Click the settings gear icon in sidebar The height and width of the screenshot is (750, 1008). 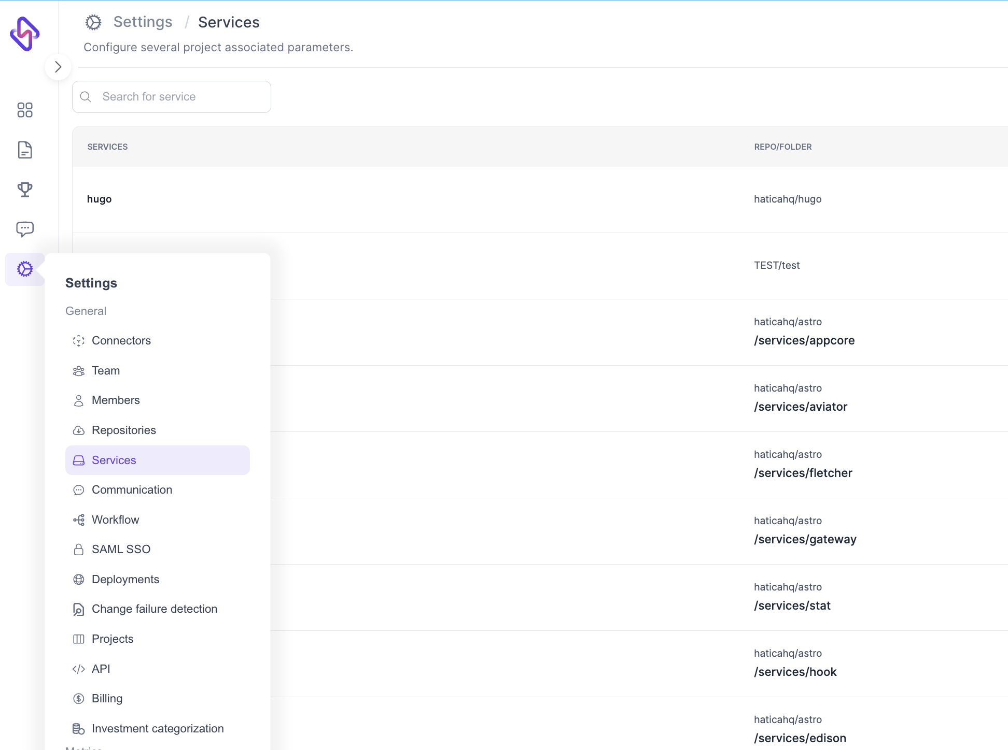point(24,269)
